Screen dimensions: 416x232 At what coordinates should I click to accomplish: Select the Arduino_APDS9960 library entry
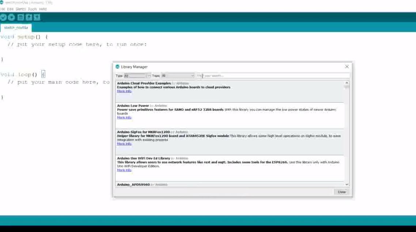(x=133, y=185)
